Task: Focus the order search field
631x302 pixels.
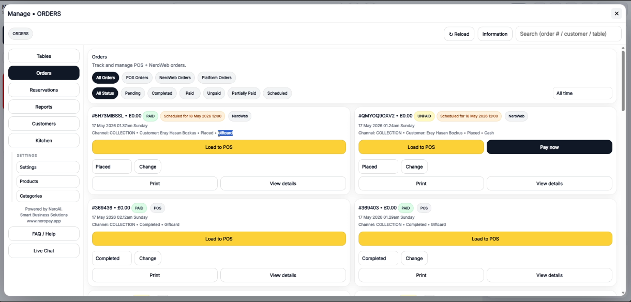Action: [568, 34]
